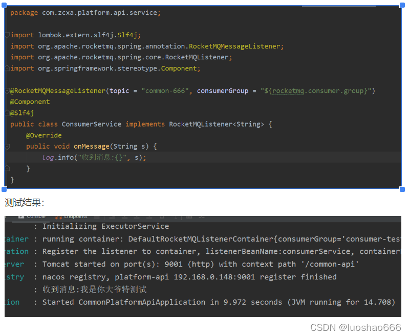This screenshot has height=336, width=409.
Task: Click the top-left blue selection handle of the code image
Action: click(4, 5)
